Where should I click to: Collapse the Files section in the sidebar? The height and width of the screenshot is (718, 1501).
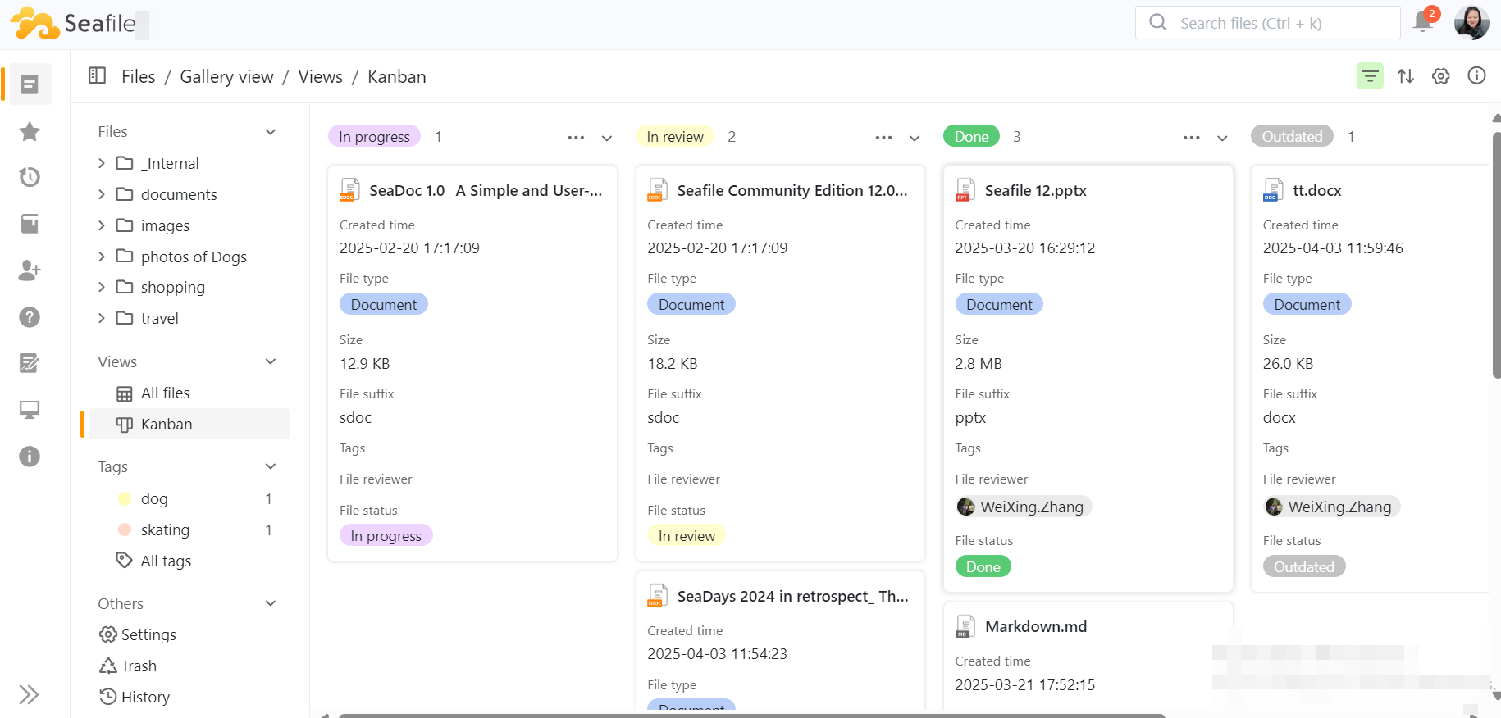pos(271,132)
